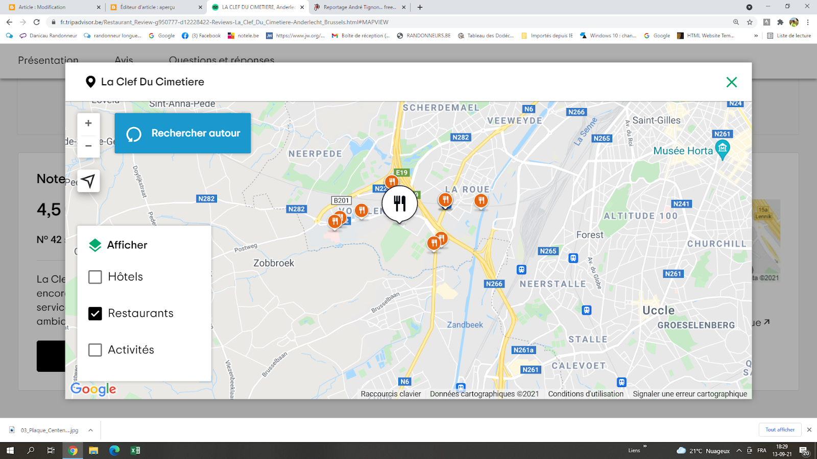Enable the Activités checkbox

pos(95,350)
